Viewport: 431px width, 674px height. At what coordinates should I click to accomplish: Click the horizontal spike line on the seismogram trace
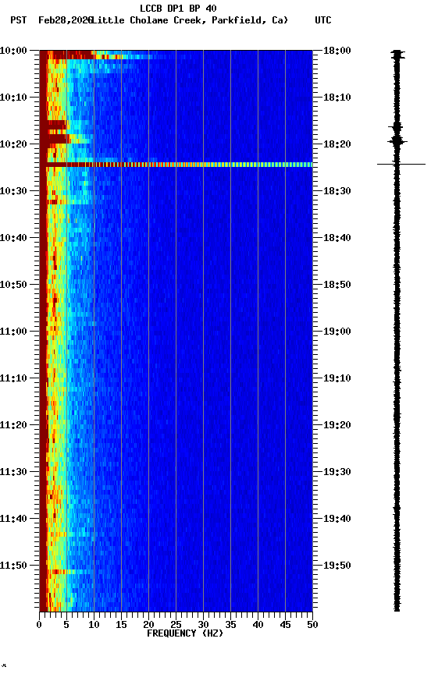pyautogui.click(x=401, y=164)
